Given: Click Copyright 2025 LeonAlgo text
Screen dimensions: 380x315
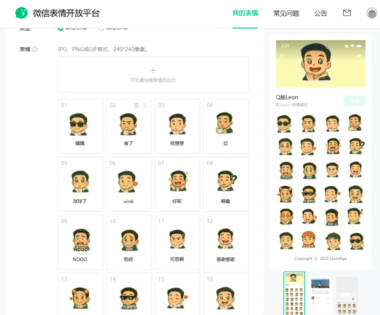Looking at the screenshot, I should [x=321, y=258].
